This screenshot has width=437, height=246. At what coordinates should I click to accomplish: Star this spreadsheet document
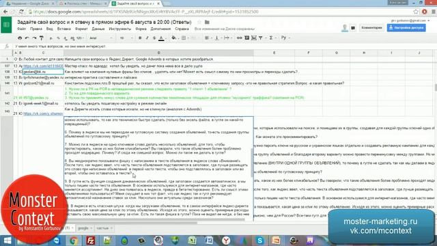[199, 22]
